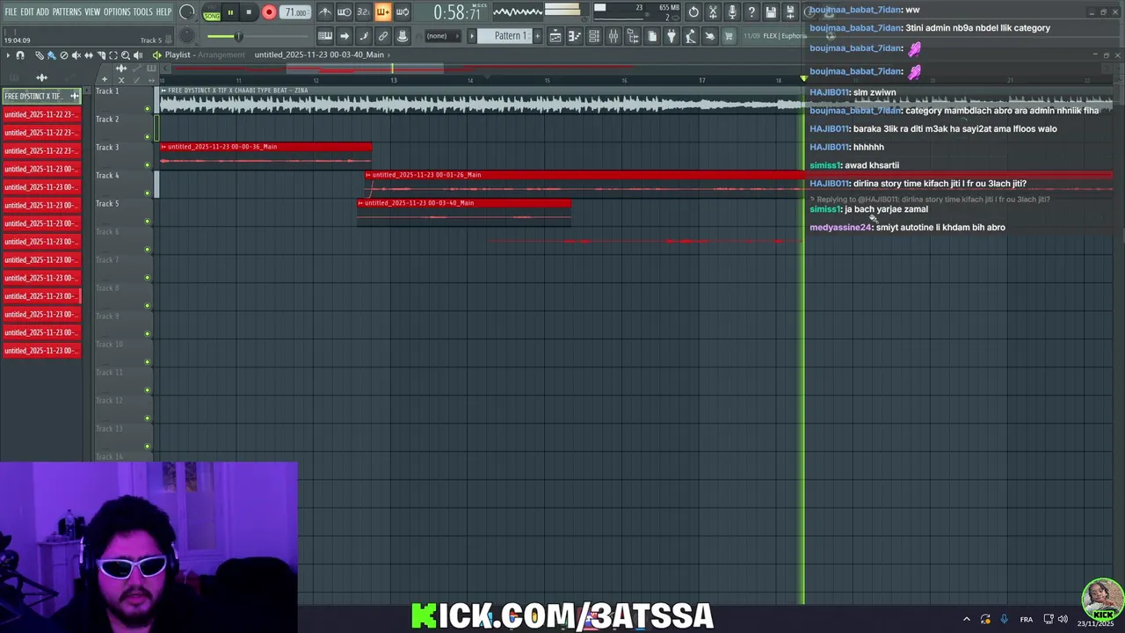This screenshot has width=1125, height=633.
Task: Click the timeline ruler at bar 13
Action: (x=393, y=81)
